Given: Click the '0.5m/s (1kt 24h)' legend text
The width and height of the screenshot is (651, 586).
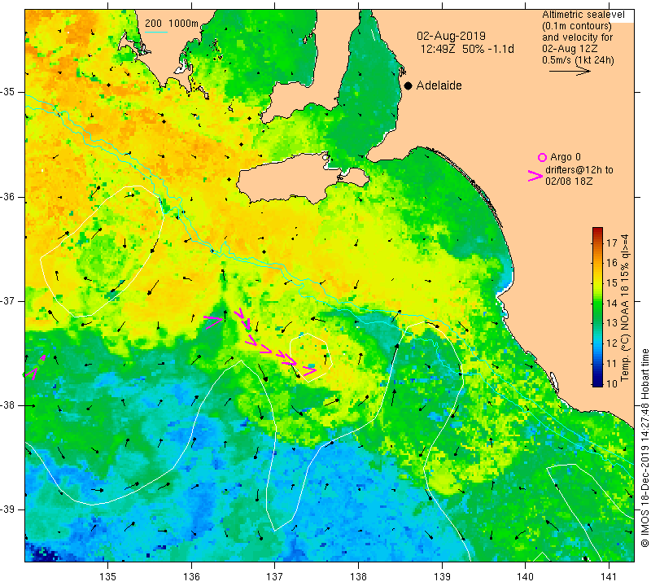Looking at the screenshot, I should click(578, 60).
